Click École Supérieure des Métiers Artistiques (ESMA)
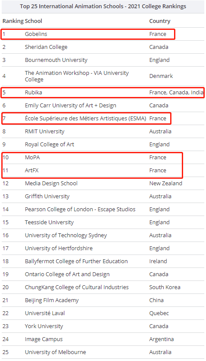206x361 pixels. [x=86, y=118]
